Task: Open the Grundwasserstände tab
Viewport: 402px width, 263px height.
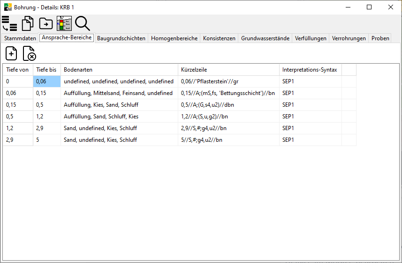Action: (265, 38)
